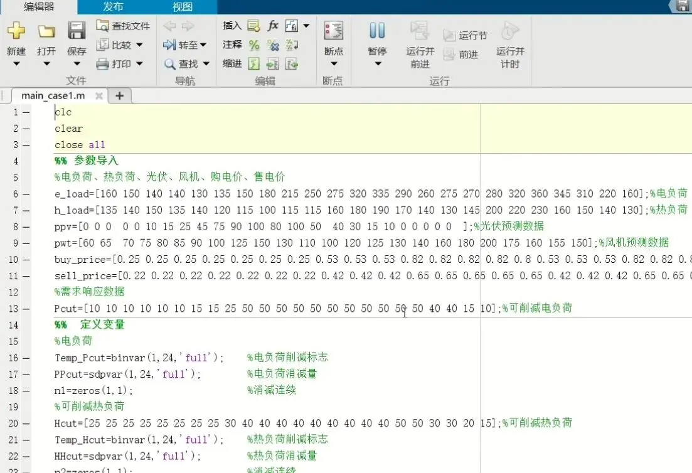Set breakpoint dash on line 8
This screenshot has width=692, height=473.
click(x=26, y=227)
